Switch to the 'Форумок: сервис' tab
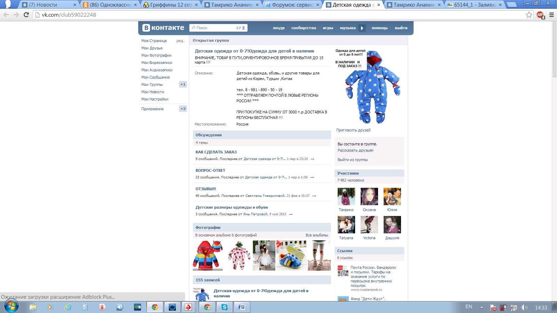The width and height of the screenshot is (557, 313). pyautogui.click(x=292, y=5)
